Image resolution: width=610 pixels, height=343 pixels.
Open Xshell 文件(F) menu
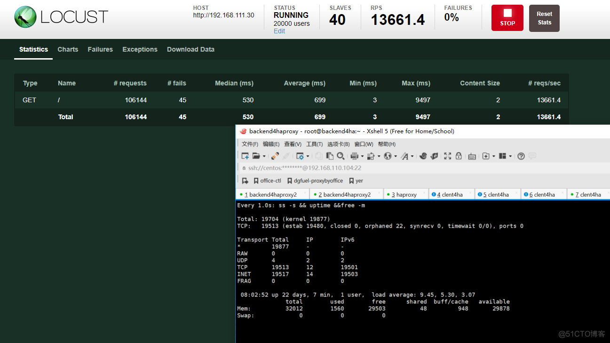click(250, 144)
